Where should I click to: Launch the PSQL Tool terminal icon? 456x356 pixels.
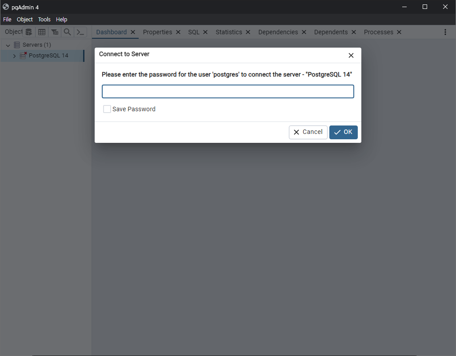coord(80,32)
